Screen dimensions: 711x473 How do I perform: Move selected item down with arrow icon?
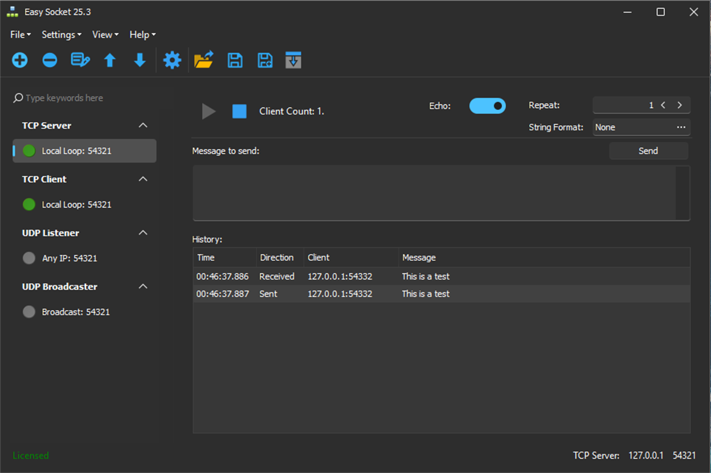click(x=140, y=60)
